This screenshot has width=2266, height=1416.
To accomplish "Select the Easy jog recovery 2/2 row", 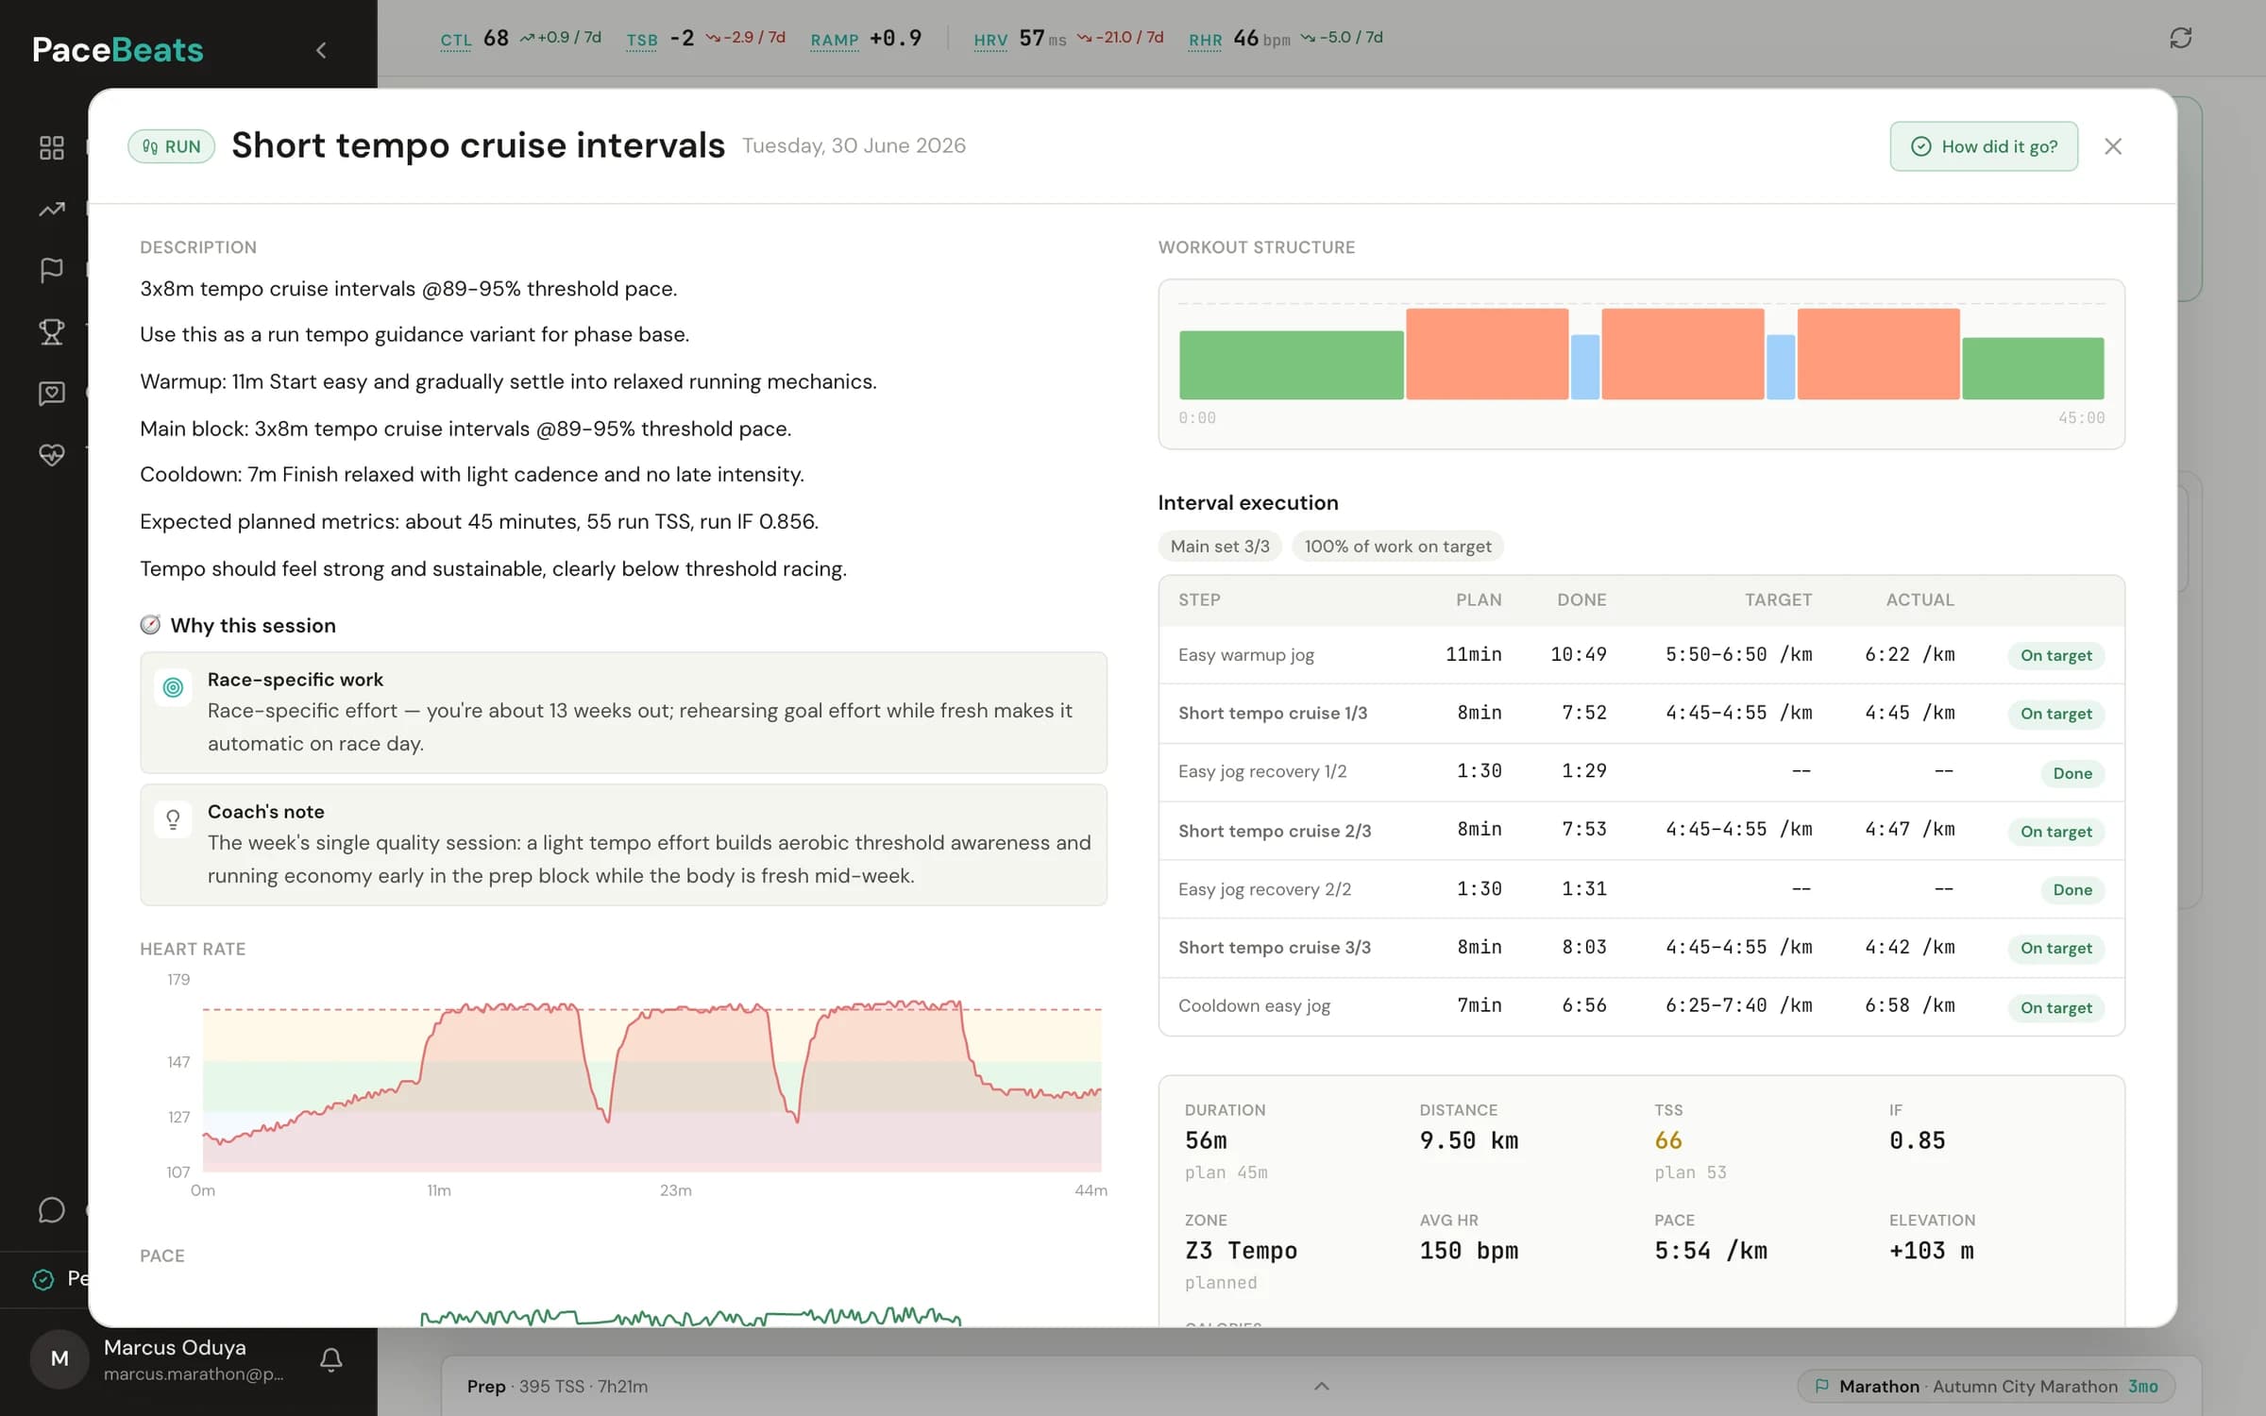I will click(x=1641, y=889).
